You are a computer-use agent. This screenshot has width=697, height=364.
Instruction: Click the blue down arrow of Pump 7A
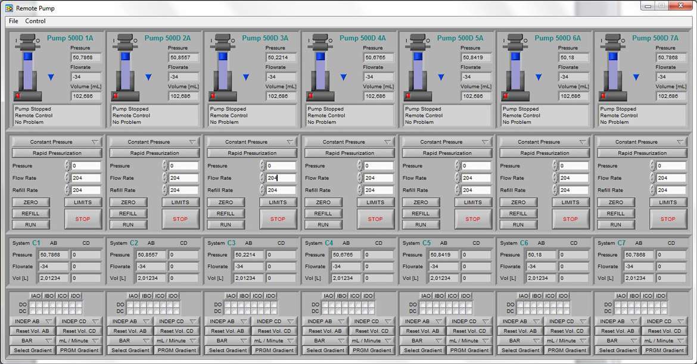pos(637,77)
